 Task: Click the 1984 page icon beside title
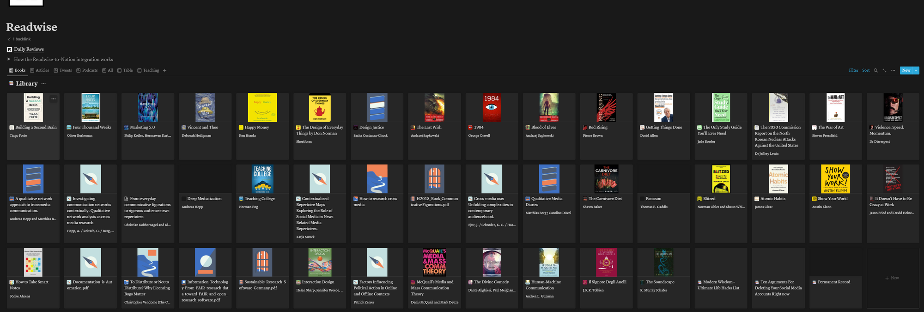click(x=470, y=128)
